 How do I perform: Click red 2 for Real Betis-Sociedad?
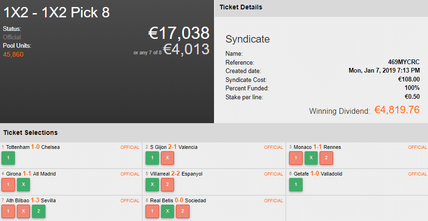tap(183, 211)
